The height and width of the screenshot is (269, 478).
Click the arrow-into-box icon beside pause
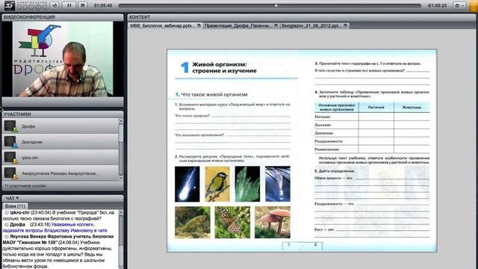tap(55, 5)
